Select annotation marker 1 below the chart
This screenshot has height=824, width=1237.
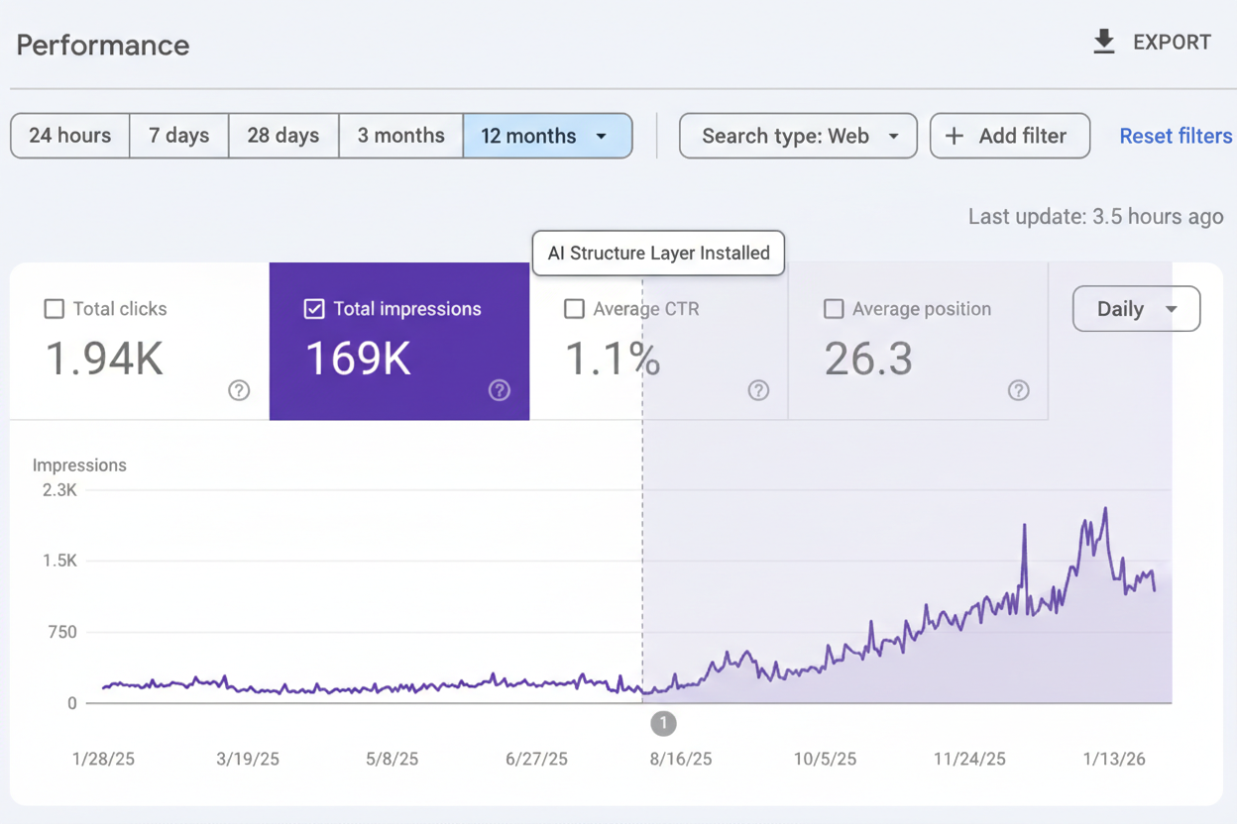pos(663,724)
